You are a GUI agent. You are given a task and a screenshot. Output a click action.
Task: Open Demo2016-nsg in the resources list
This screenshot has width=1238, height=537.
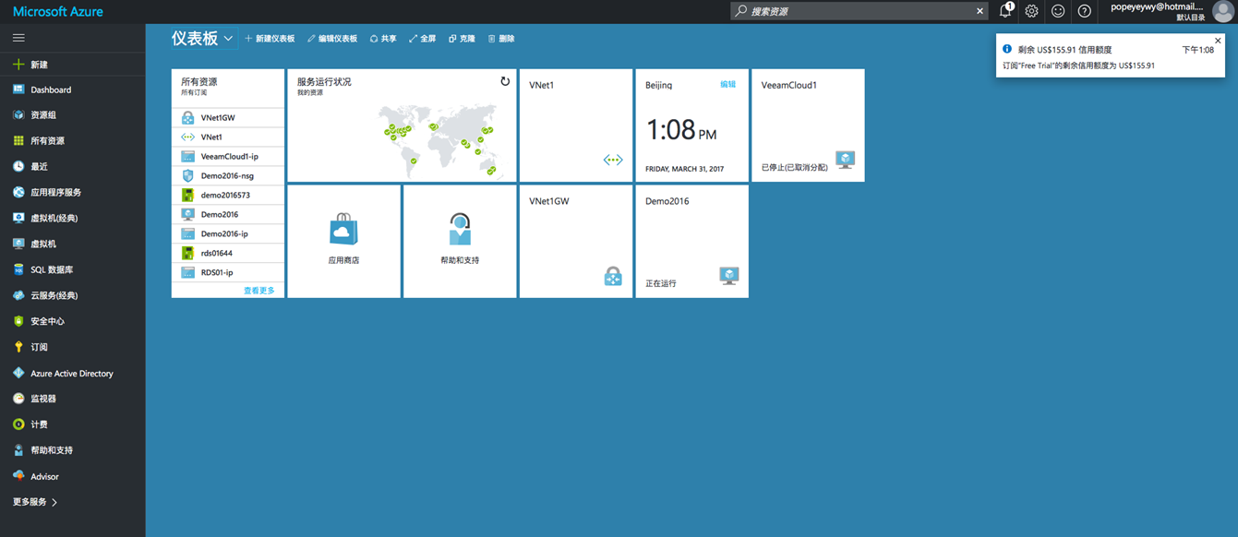(228, 175)
